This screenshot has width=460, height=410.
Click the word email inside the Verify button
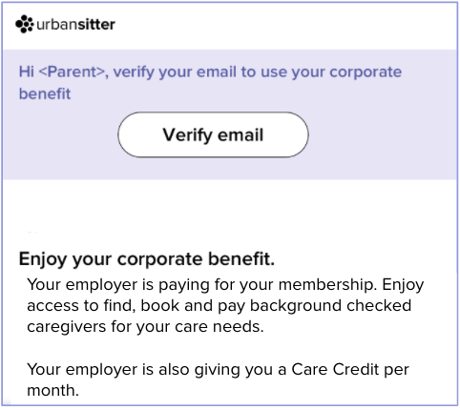240,134
